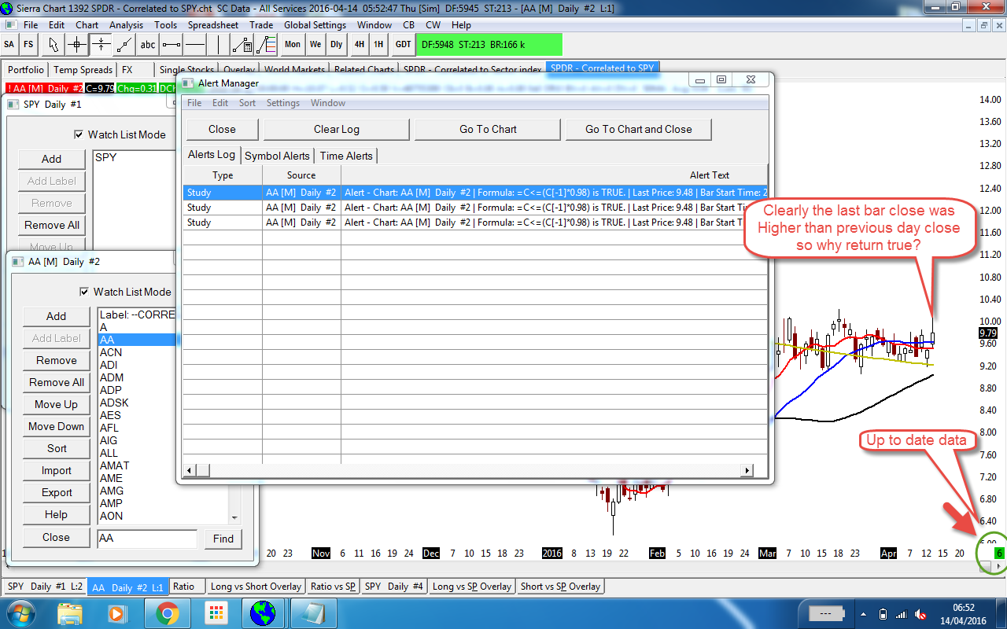Select AMAT in the watch list

[115, 465]
